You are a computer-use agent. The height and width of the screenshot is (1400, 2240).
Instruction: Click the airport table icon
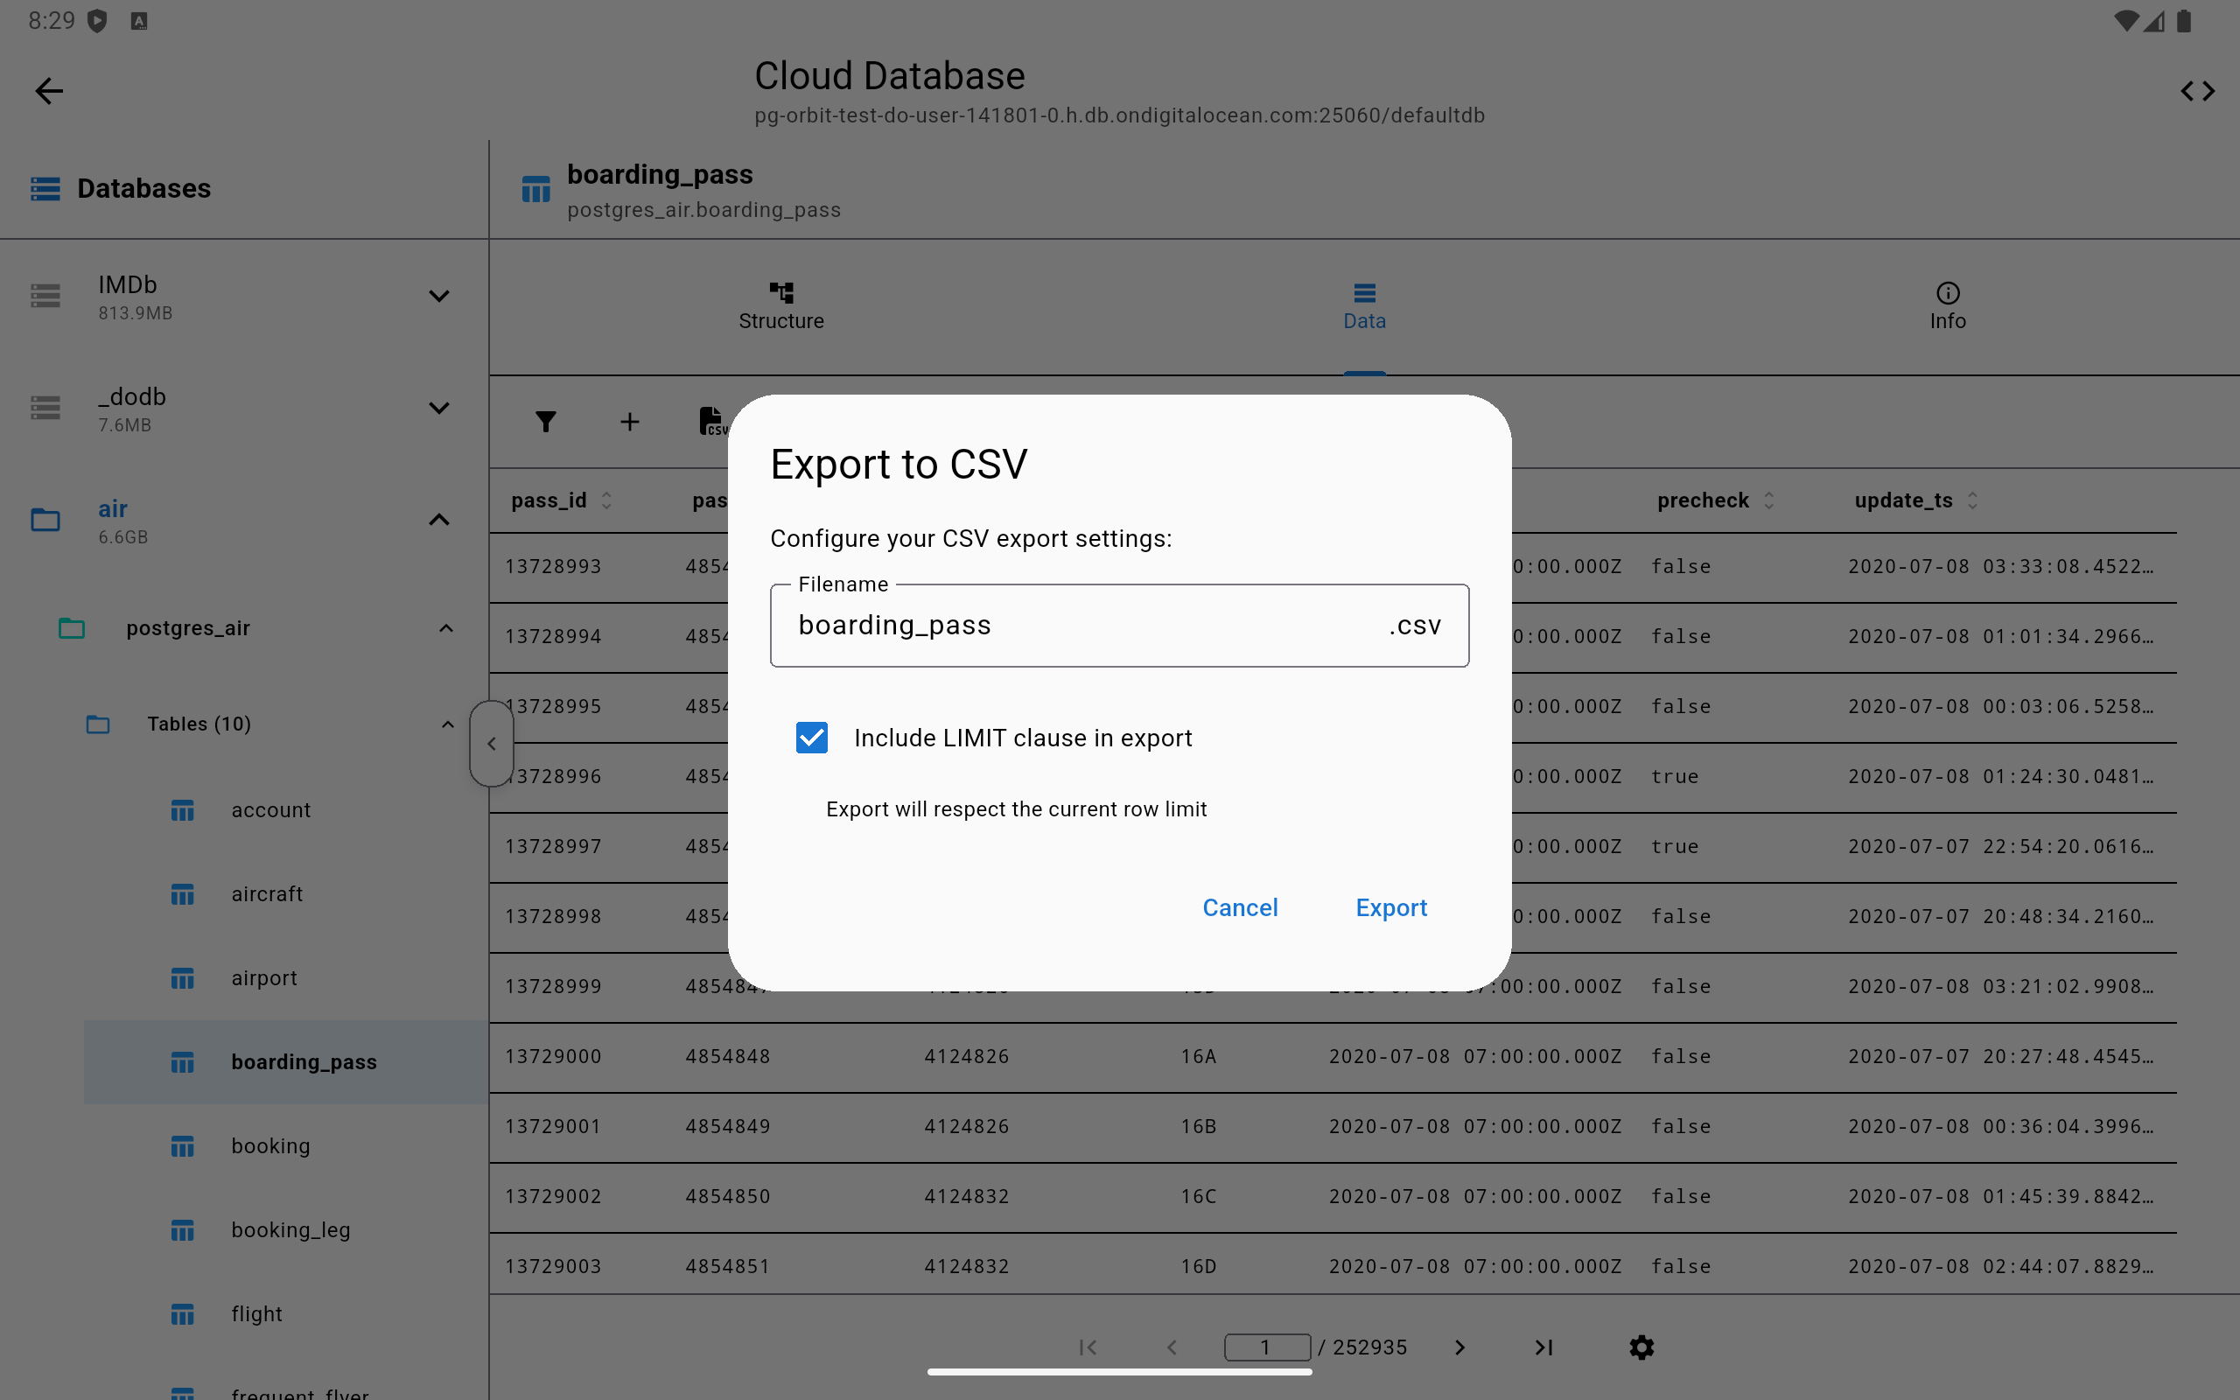coord(182,979)
